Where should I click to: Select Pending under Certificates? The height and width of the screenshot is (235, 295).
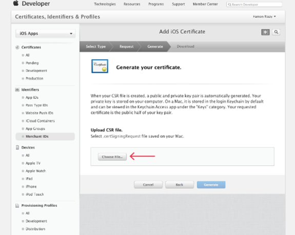coord(32,63)
